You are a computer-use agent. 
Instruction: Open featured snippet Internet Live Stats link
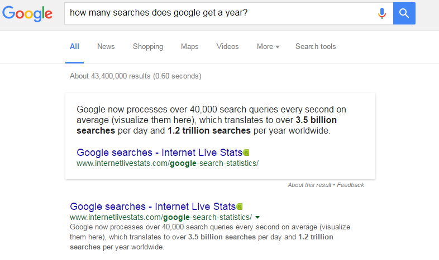(159, 153)
